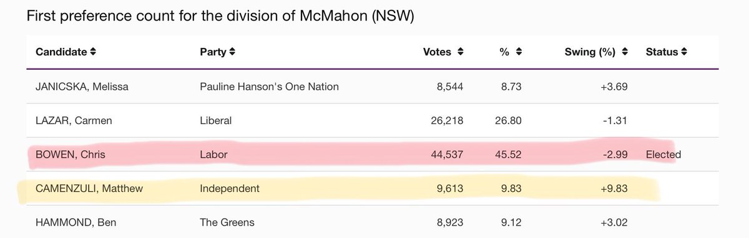Viewport: 749px width, 238px height.
Task: Select CAMENZULI, Matthew candidate name
Action: point(89,188)
